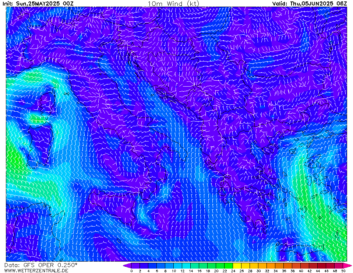Select the light blue swatch between 8 and 10
Image resolution: width=353 pixels, height=273 pixels.
(169, 266)
